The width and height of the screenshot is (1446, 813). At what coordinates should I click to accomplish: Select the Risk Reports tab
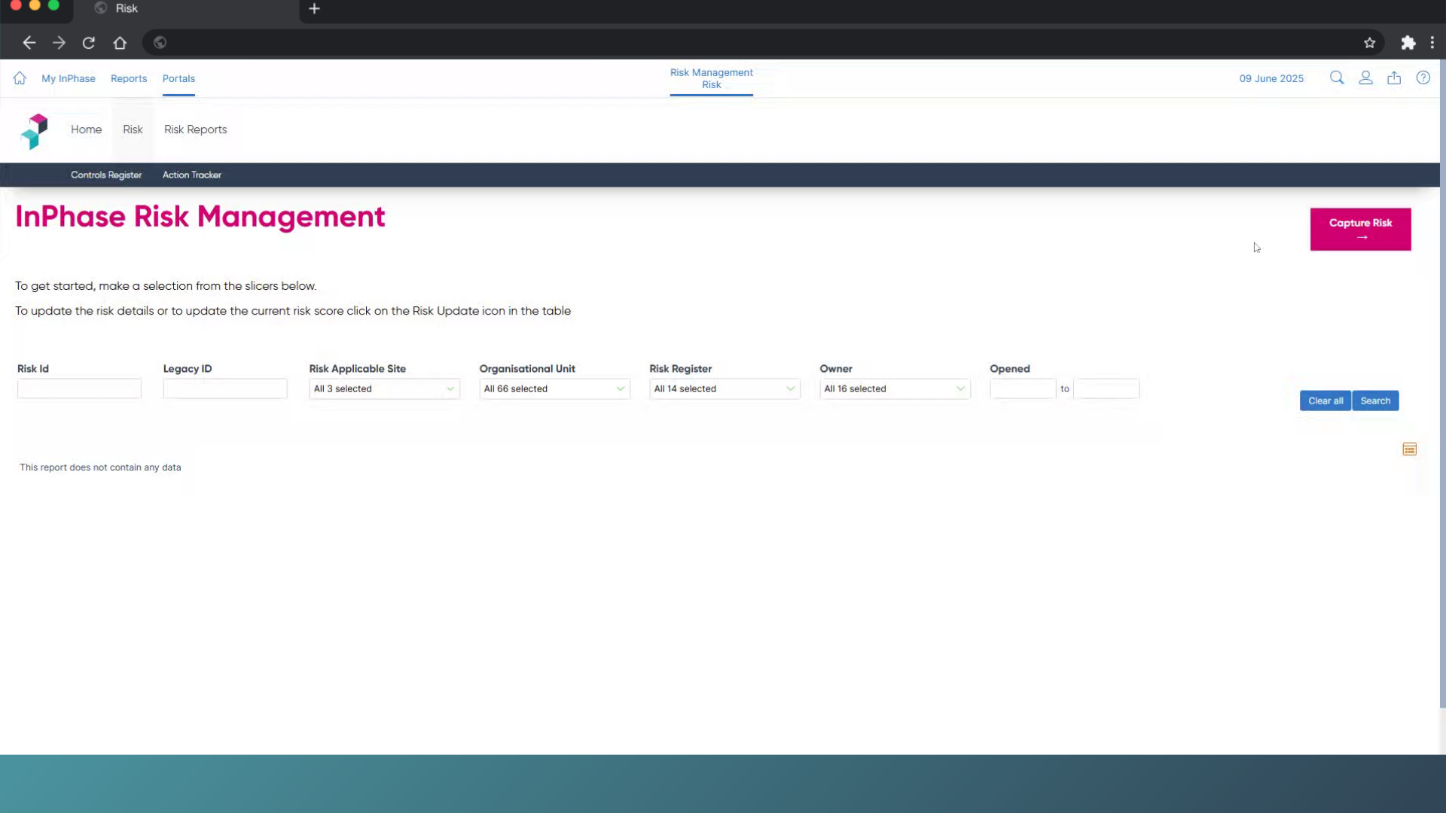coord(196,129)
